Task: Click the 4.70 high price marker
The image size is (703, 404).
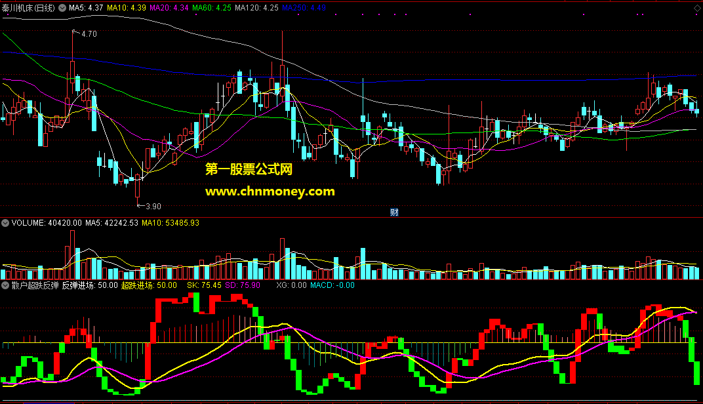Action: click(89, 34)
